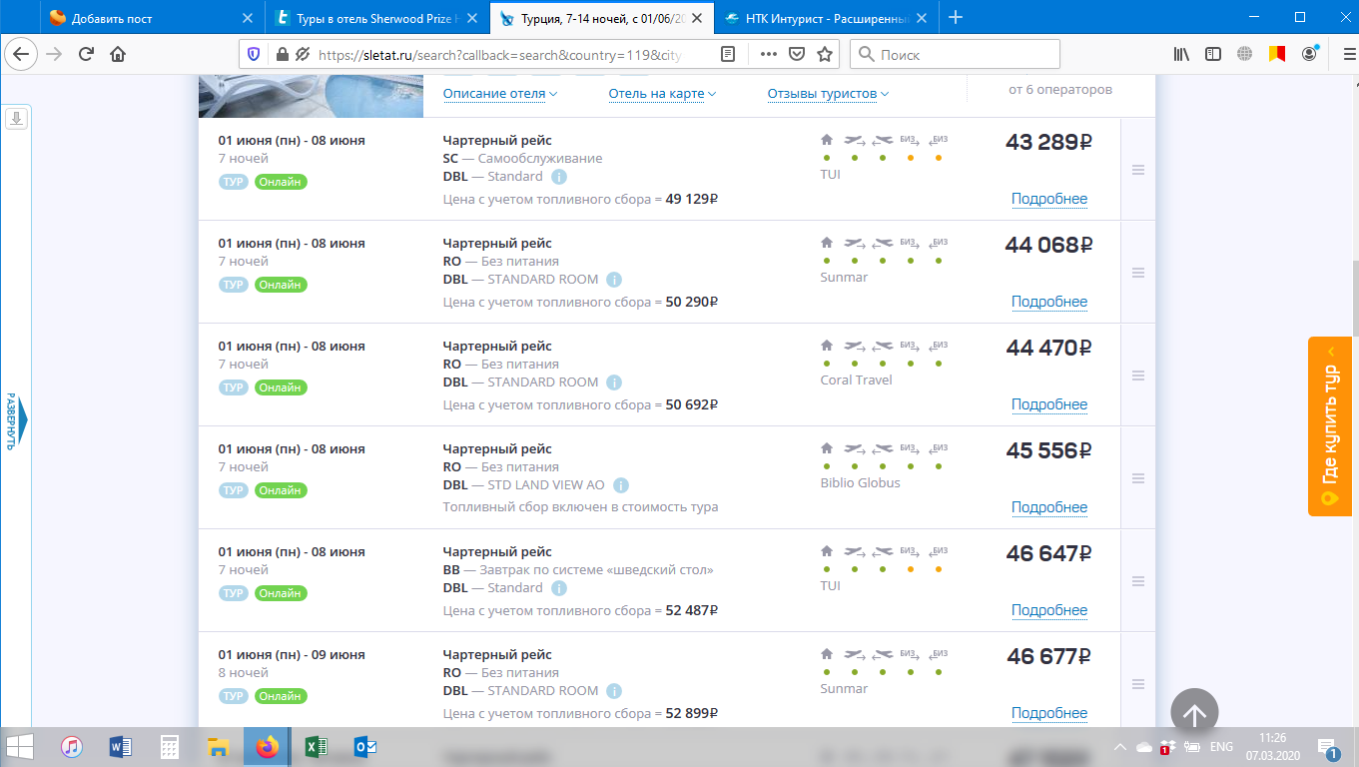Viewport: 1359px width, 767px height.
Task: Open a new browser tab
Action: 956,17
